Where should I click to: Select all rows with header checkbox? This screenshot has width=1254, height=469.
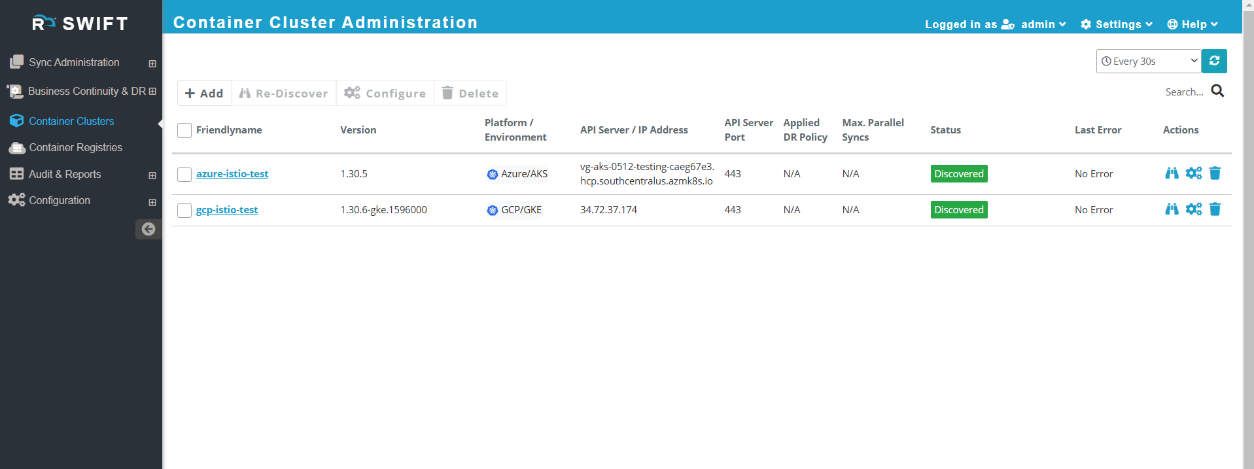tap(184, 130)
